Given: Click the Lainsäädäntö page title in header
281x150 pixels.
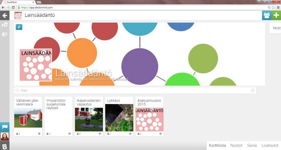Looking at the screenshot, I should coord(40,15).
